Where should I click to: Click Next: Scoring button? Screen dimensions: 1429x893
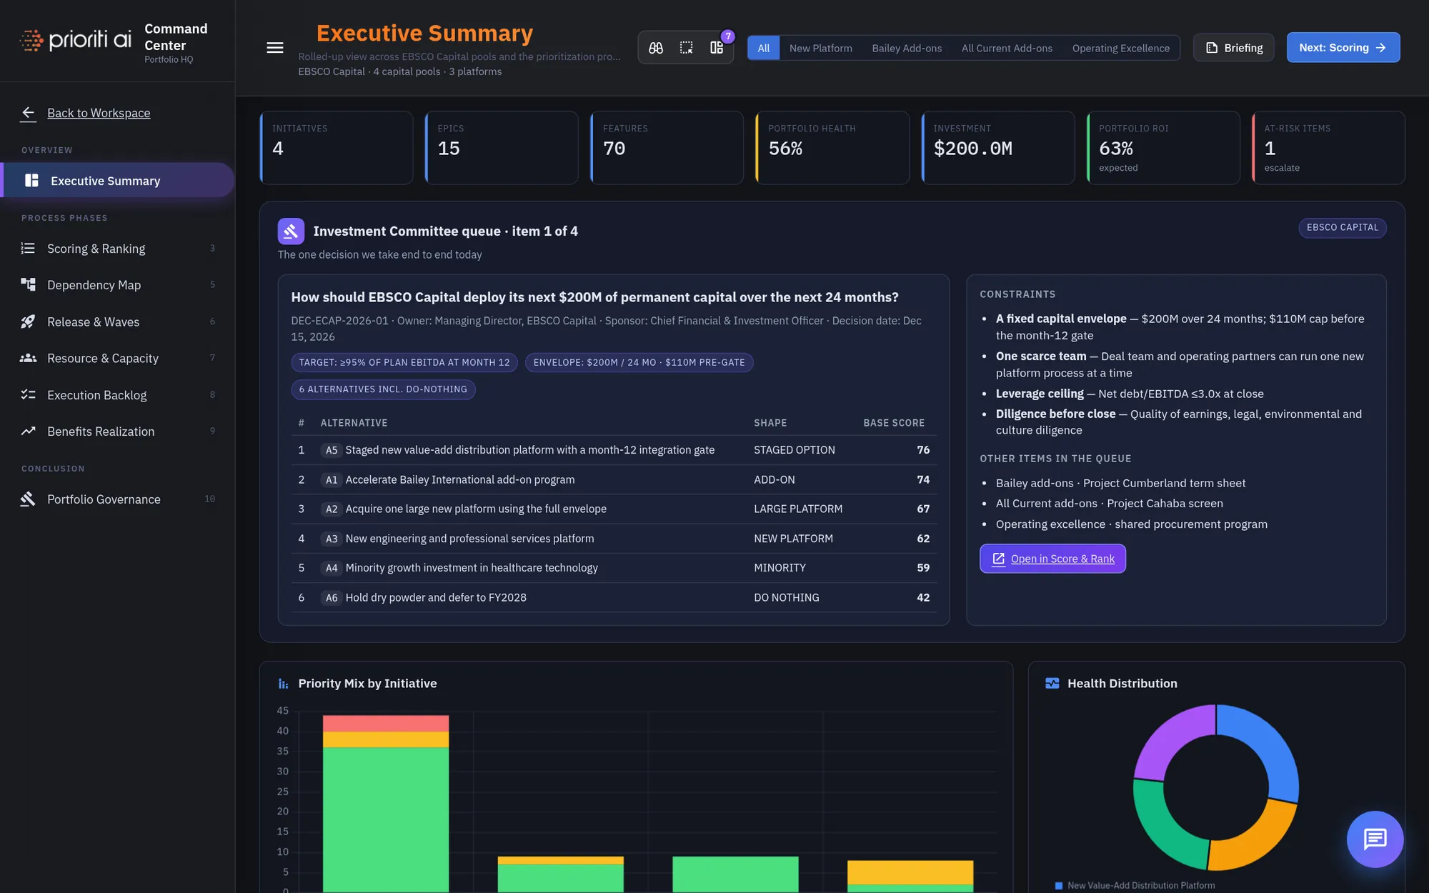[x=1343, y=48]
